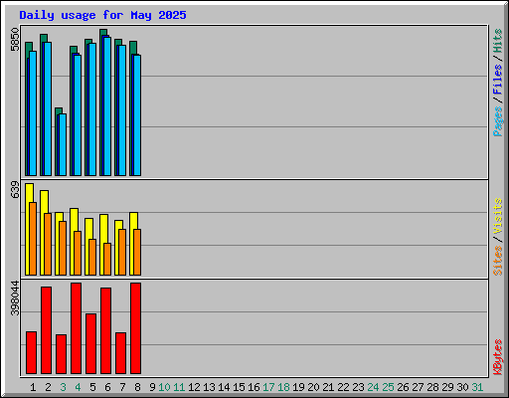Click the Hits legend label
Viewport: 509px width, 398px height.
coord(498,41)
